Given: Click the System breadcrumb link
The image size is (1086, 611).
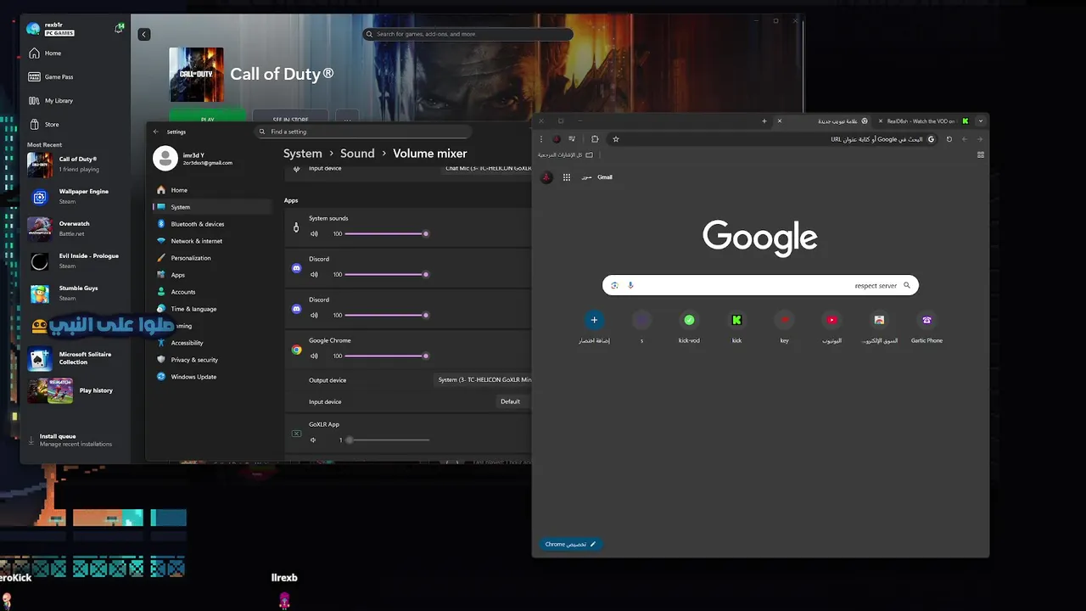Looking at the screenshot, I should click(x=302, y=154).
